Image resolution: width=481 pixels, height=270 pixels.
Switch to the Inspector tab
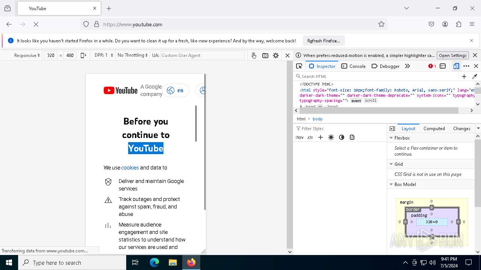[x=322, y=66]
